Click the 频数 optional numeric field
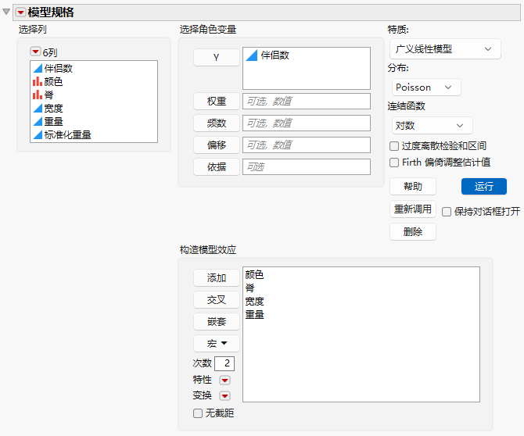This screenshot has height=436, width=524. (307, 123)
